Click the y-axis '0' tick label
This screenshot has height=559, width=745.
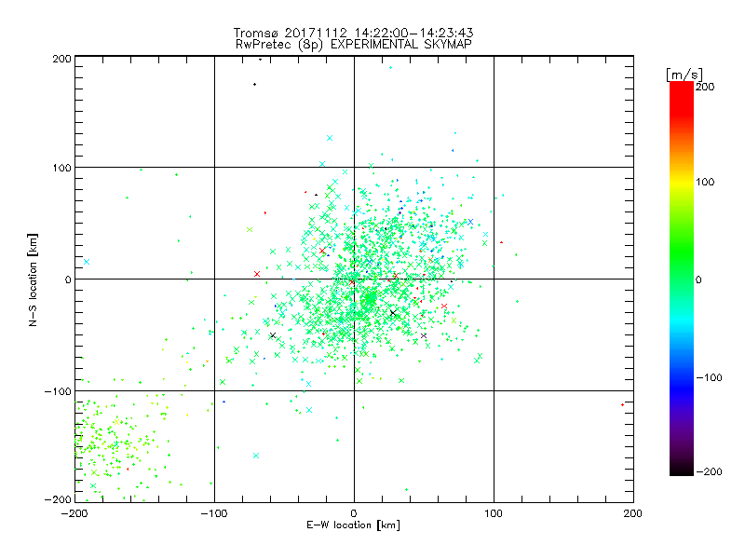pos(68,280)
